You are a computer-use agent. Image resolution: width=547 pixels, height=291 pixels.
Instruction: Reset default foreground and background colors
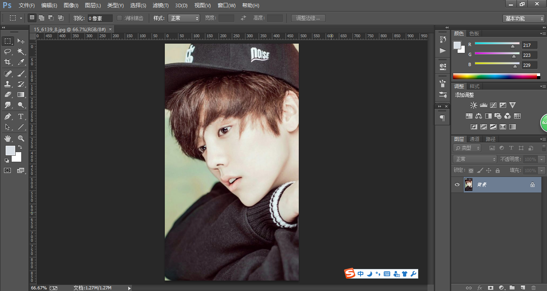(x=7, y=160)
